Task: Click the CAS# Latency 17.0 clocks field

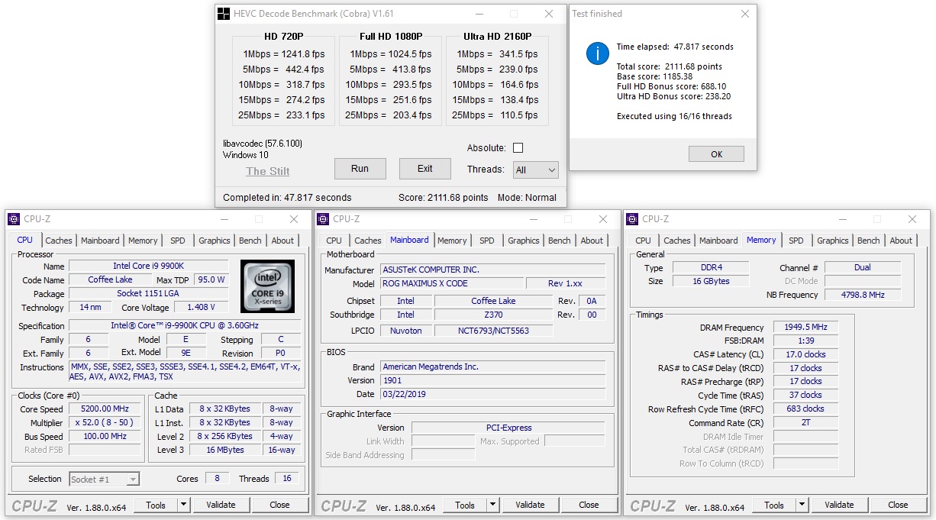Action: tap(805, 355)
